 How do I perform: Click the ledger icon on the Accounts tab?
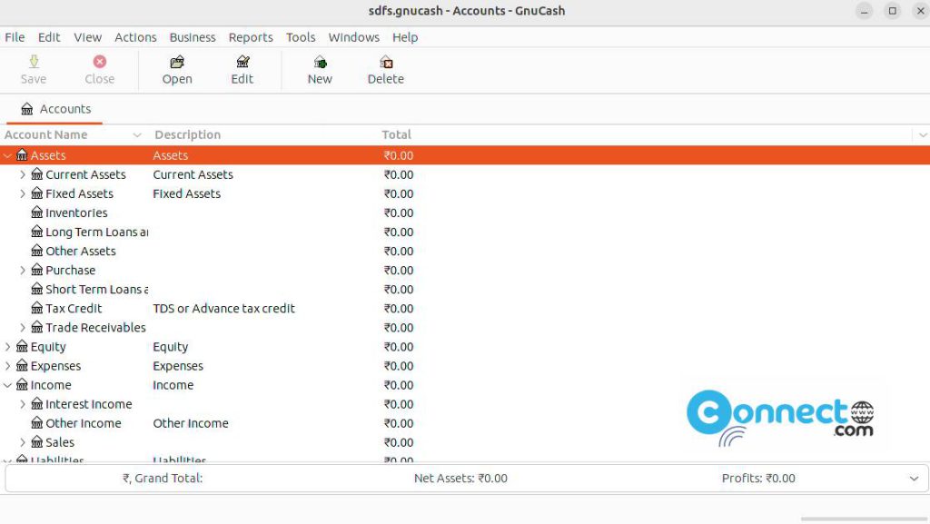pos(25,108)
